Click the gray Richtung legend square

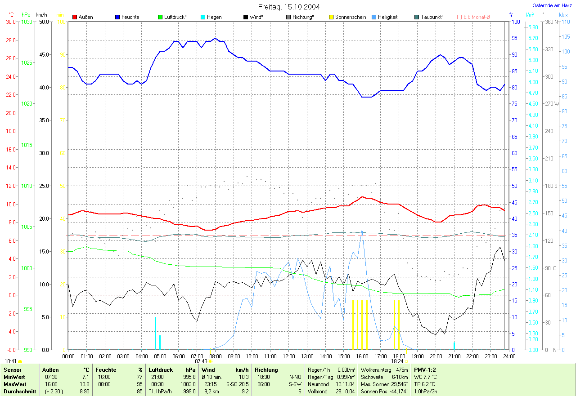click(x=288, y=17)
